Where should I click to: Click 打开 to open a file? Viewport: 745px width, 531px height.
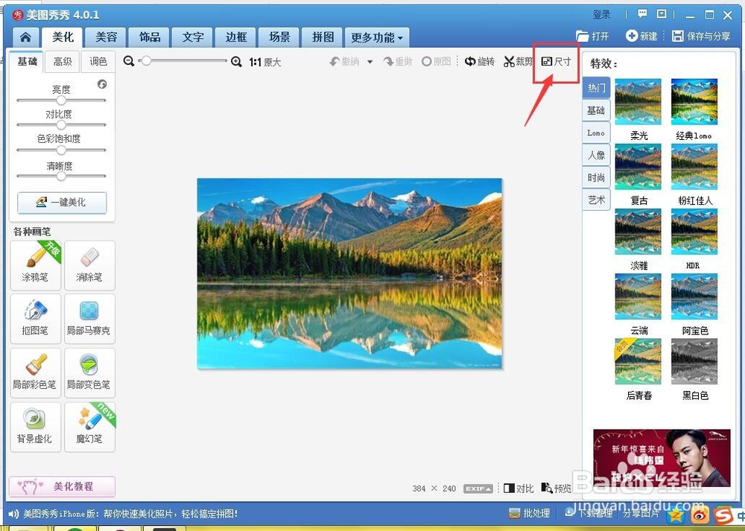pyautogui.click(x=592, y=36)
